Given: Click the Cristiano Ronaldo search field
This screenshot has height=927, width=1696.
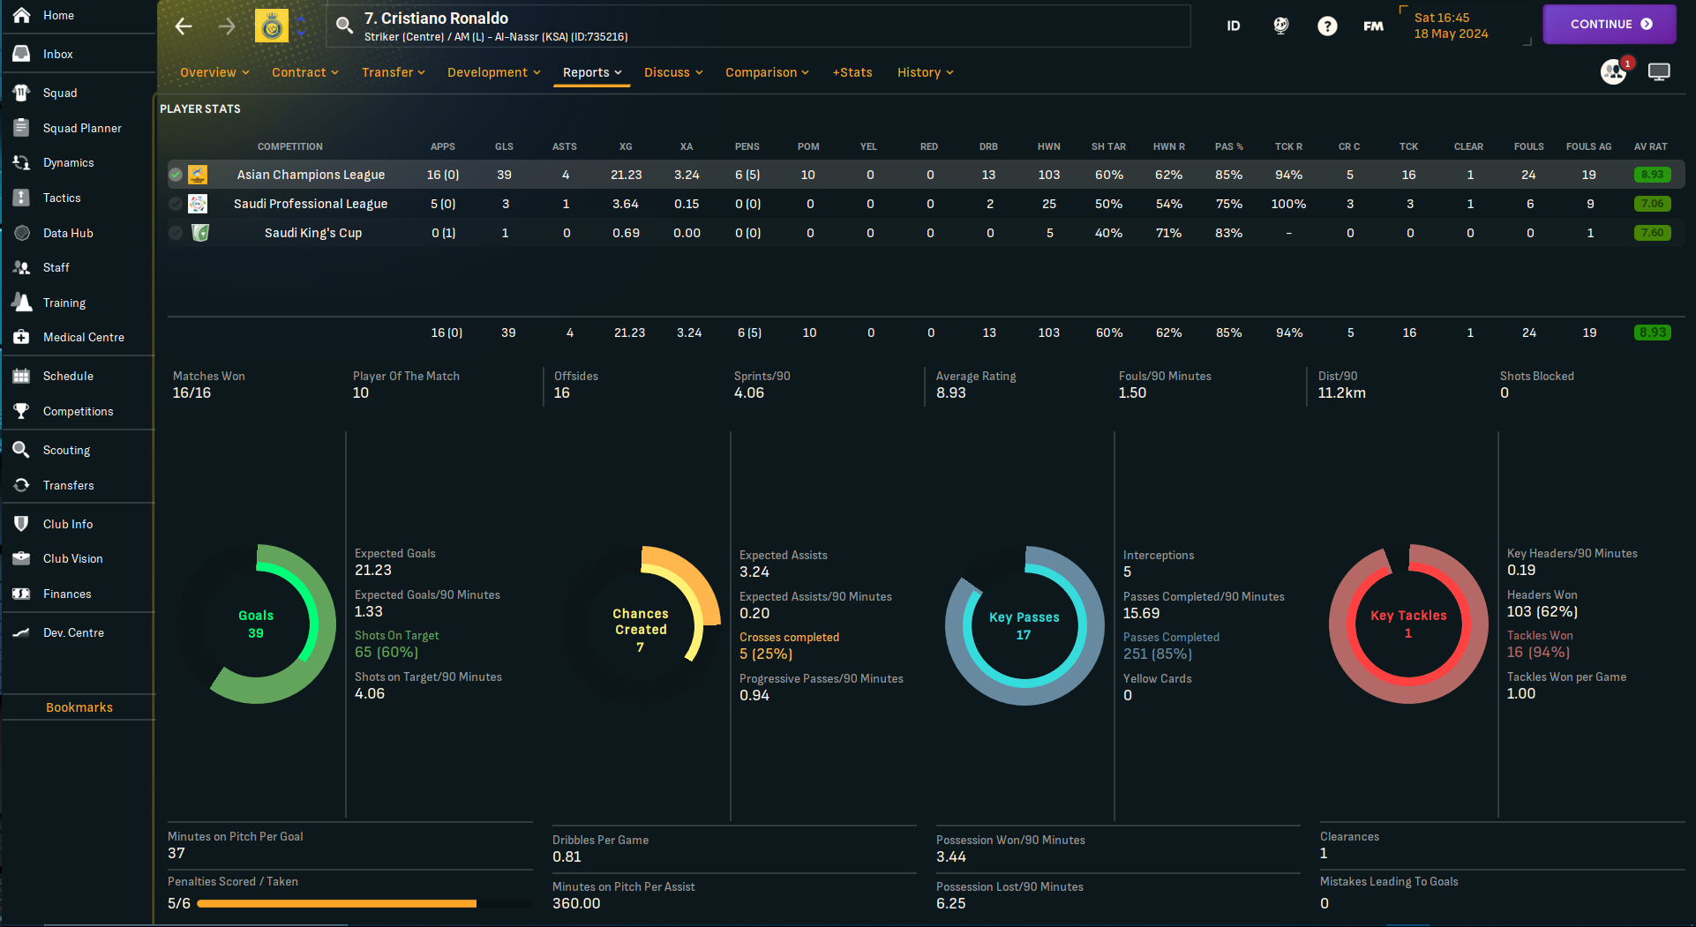Looking at the screenshot, I should (758, 26).
